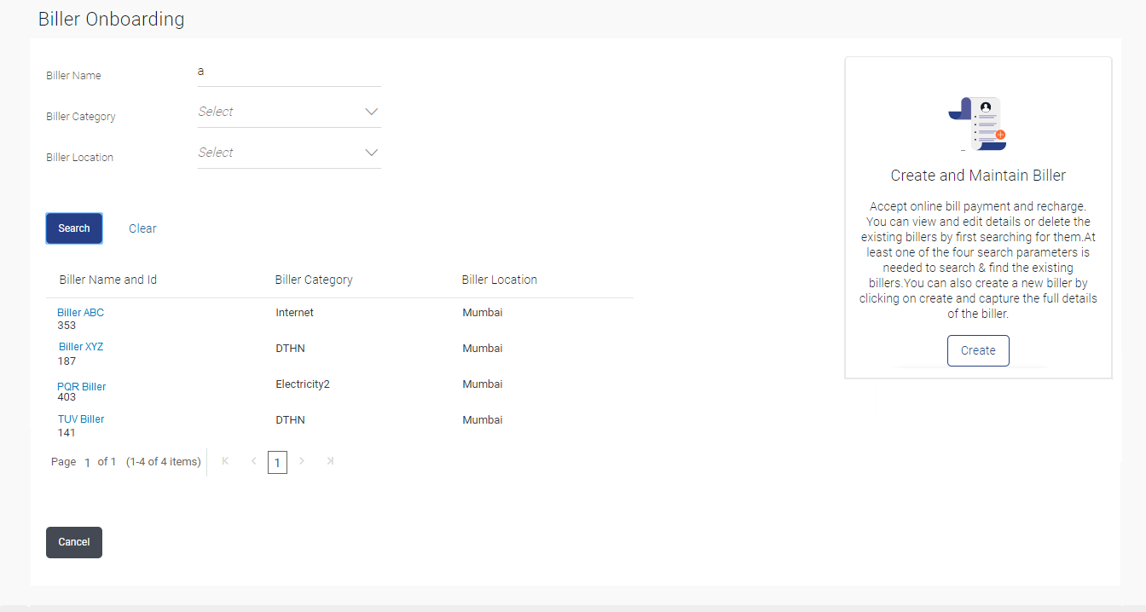Select page 1 in pagination
The height and width of the screenshot is (612, 1146).
(x=277, y=462)
